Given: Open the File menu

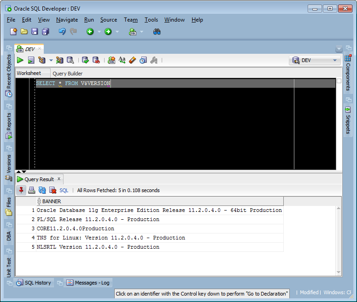Looking at the screenshot, I should (x=11, y=20).
